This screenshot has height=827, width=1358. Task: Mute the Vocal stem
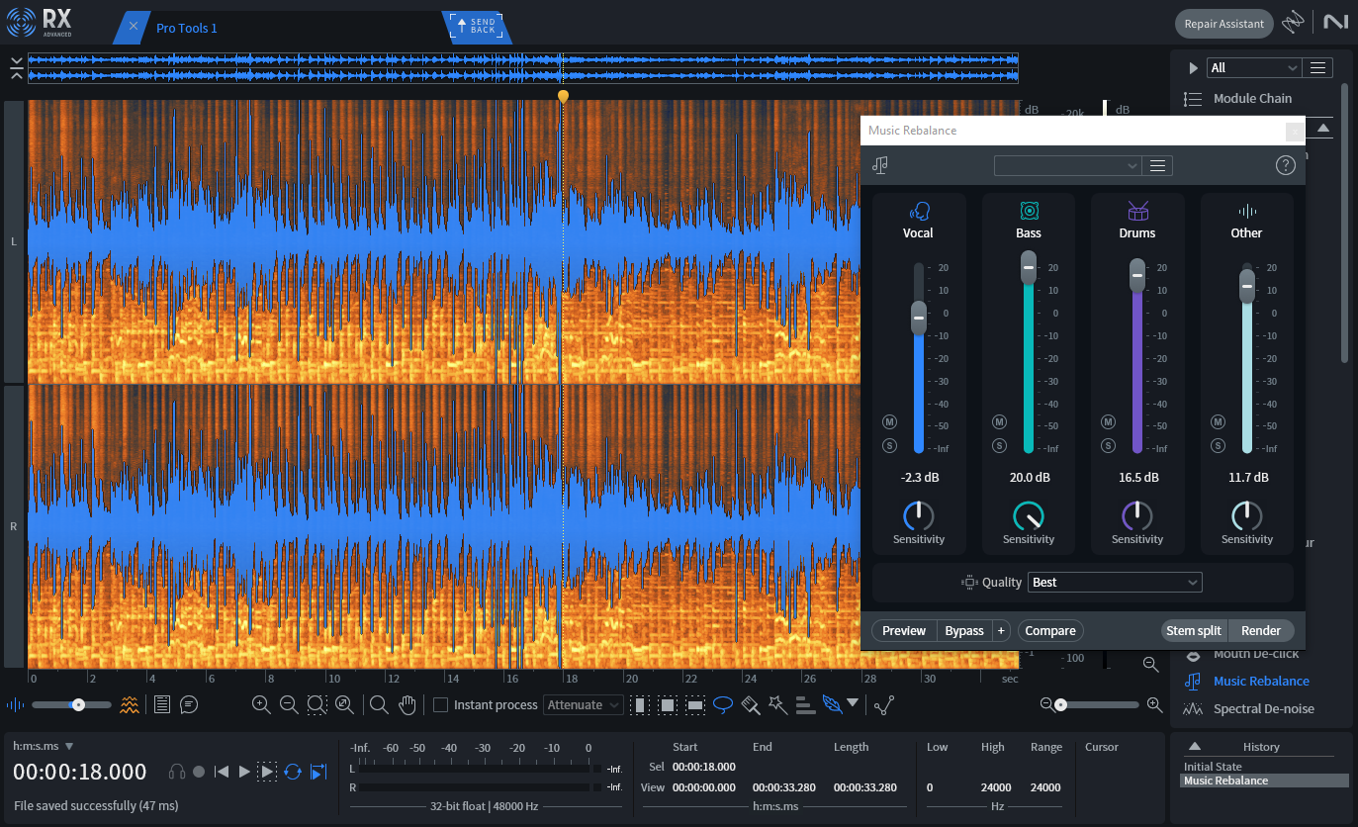click(889, 422)
